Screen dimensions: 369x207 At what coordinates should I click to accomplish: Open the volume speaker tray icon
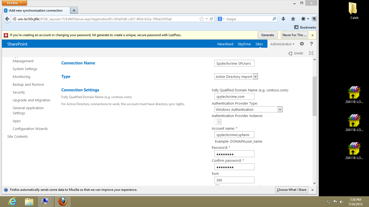pos(341,202)
